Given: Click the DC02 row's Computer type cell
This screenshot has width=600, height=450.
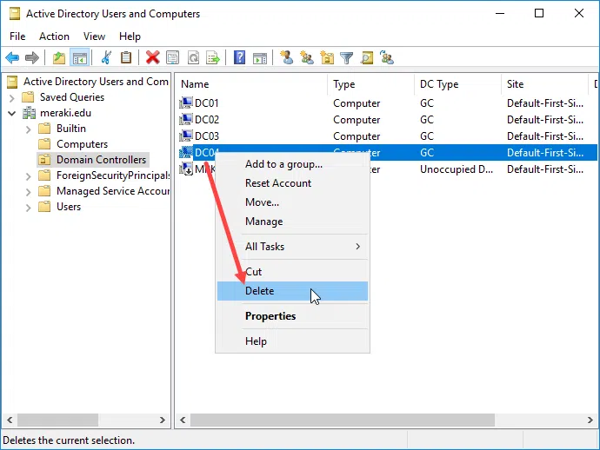Looking at the screenshot, I should pos(357,120).
